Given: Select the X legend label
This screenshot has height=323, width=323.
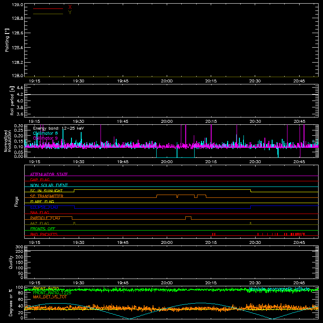Looking at the screenshot, I should pos(70,7).
